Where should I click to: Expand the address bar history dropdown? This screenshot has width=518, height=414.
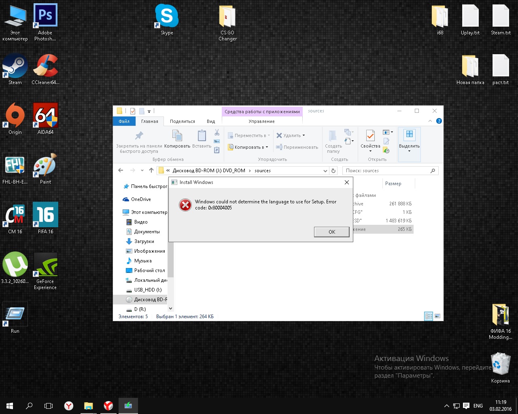[x=325, y=171]
